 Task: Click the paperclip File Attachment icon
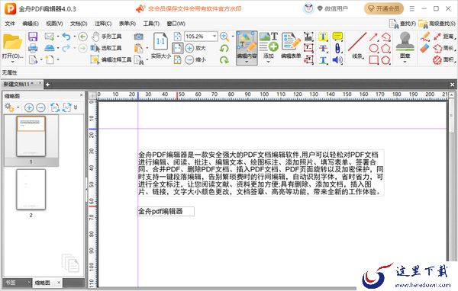pos(337,49)
